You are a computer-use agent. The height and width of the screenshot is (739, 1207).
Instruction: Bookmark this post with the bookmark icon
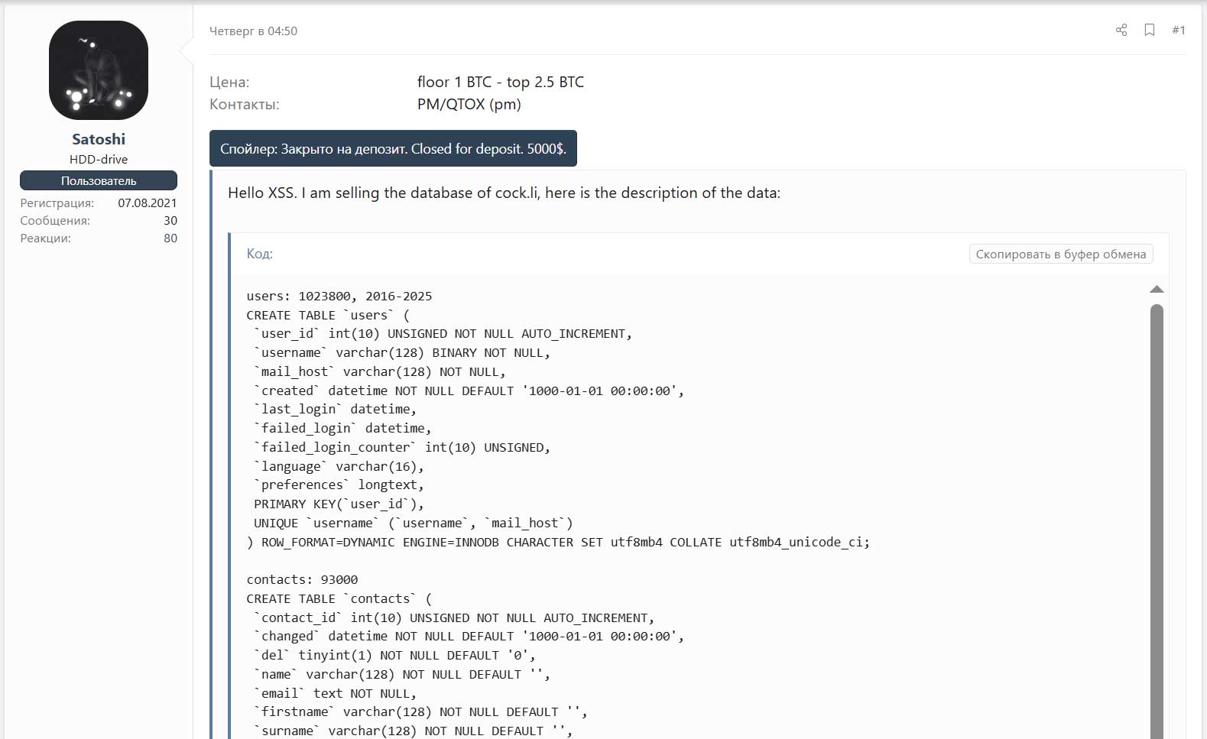coord(1149,30)
